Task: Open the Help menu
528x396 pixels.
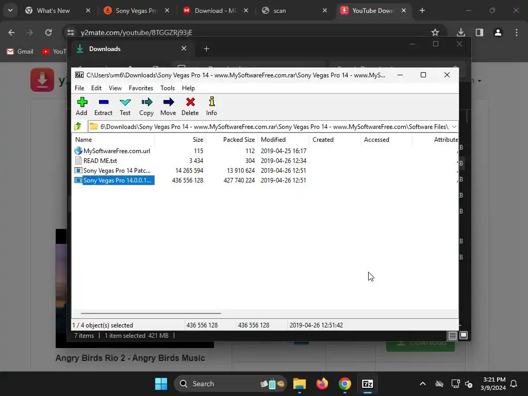Action: coord(188,88)
